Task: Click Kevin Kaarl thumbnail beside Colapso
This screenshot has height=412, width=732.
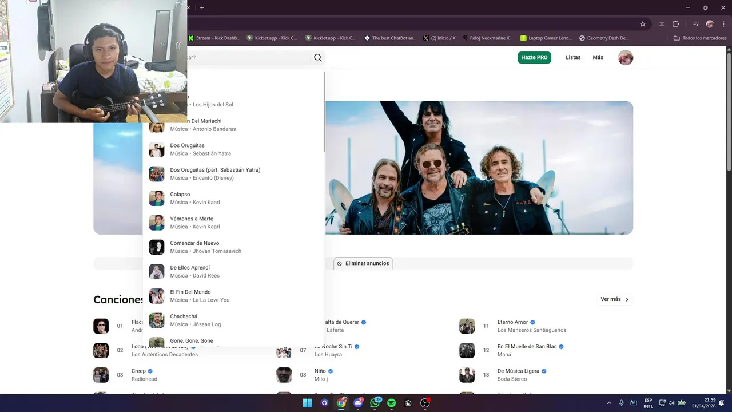Action: [157, 198]
